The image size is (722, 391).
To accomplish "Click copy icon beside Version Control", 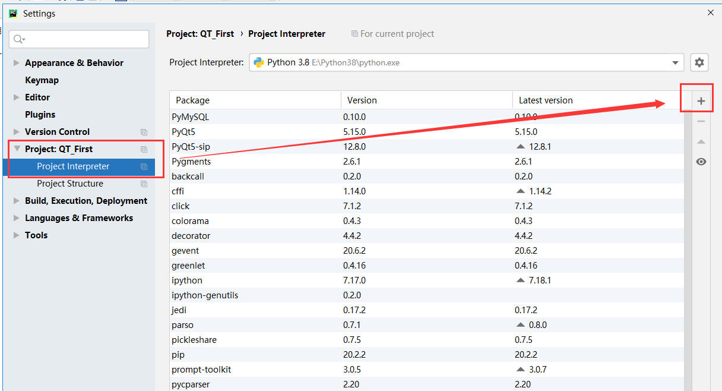I will [144, 132].
